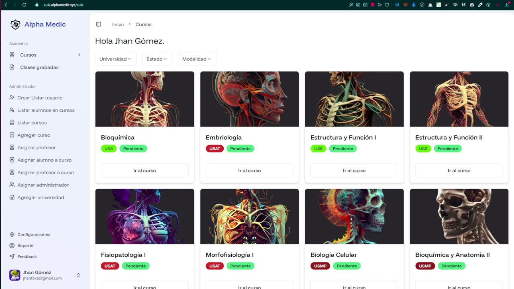Click the browser back arrow
This screenshot has width=514, height=289.
[x=6, y=5]
